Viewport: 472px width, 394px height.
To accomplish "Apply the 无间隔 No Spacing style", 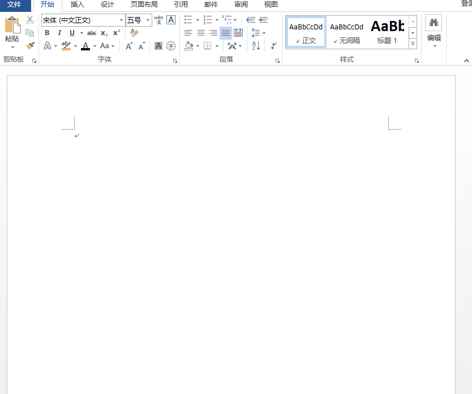I will pyautogui.click(x=346, y=32).
